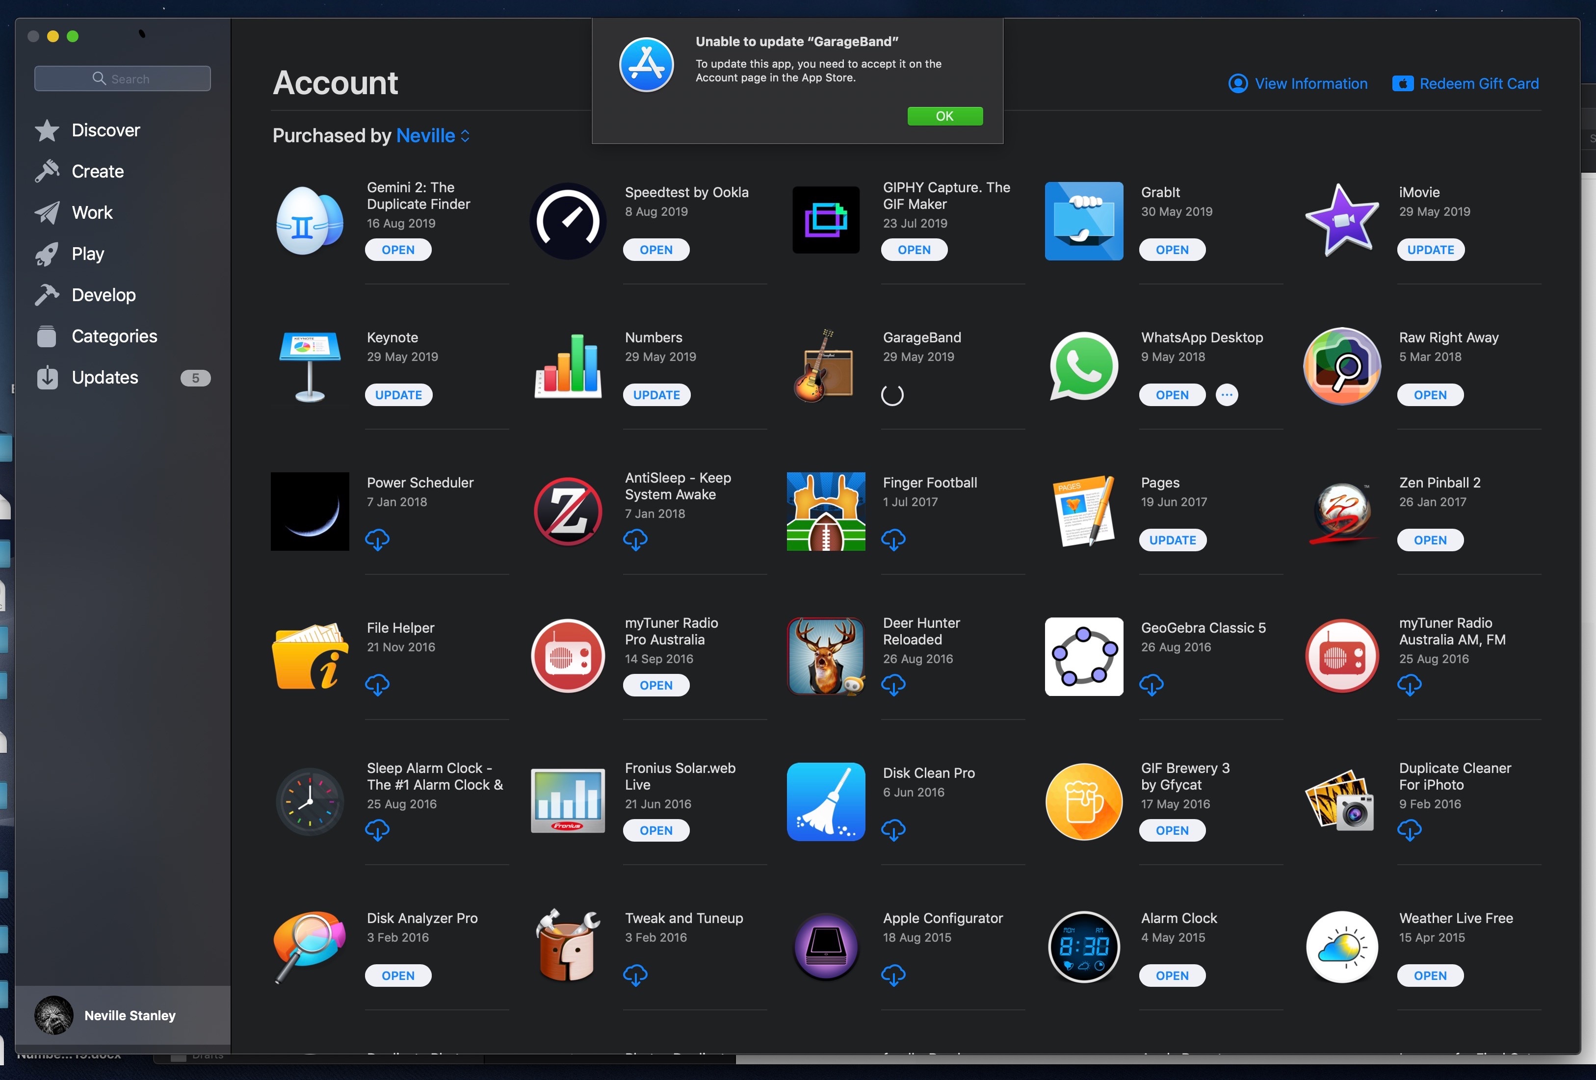This screenshot has width=1596, height=1080.
Task: Click the Play rocket icon in sidebar
Action: click(48, 254)
